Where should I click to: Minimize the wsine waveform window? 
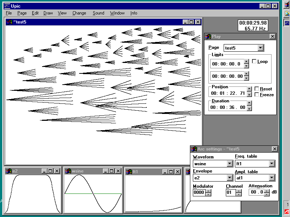coord(105,171)
